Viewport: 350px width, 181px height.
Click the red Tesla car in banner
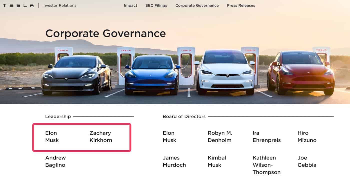301,73
